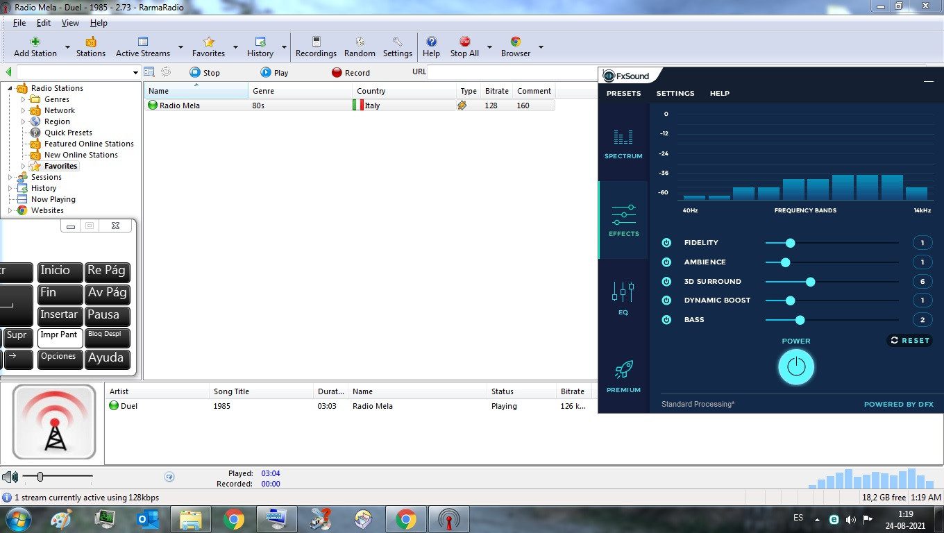
Task: Click the RarmaRadio volume slider handle
Action: [40, 477]
